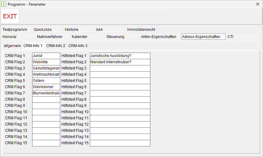This screenshot has height=157, width=263.
Task: Click the CRM Flag 5 field containing Ostern
Action: coord(46,81)
